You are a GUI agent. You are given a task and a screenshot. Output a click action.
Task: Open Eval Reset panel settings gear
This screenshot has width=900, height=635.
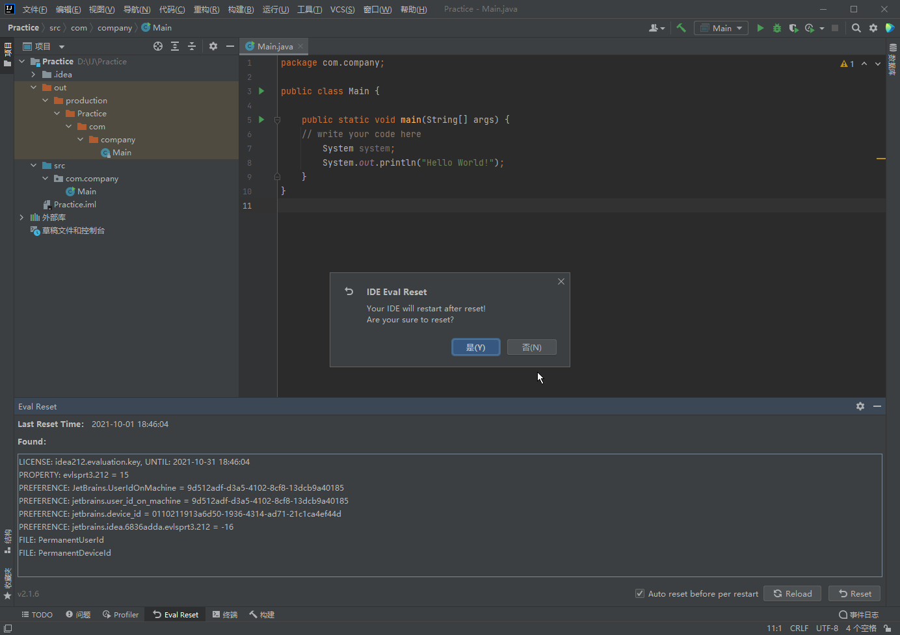point(860,406)
